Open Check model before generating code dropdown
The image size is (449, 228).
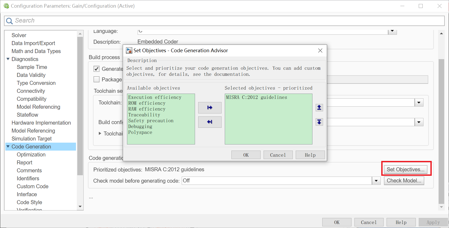376,181
